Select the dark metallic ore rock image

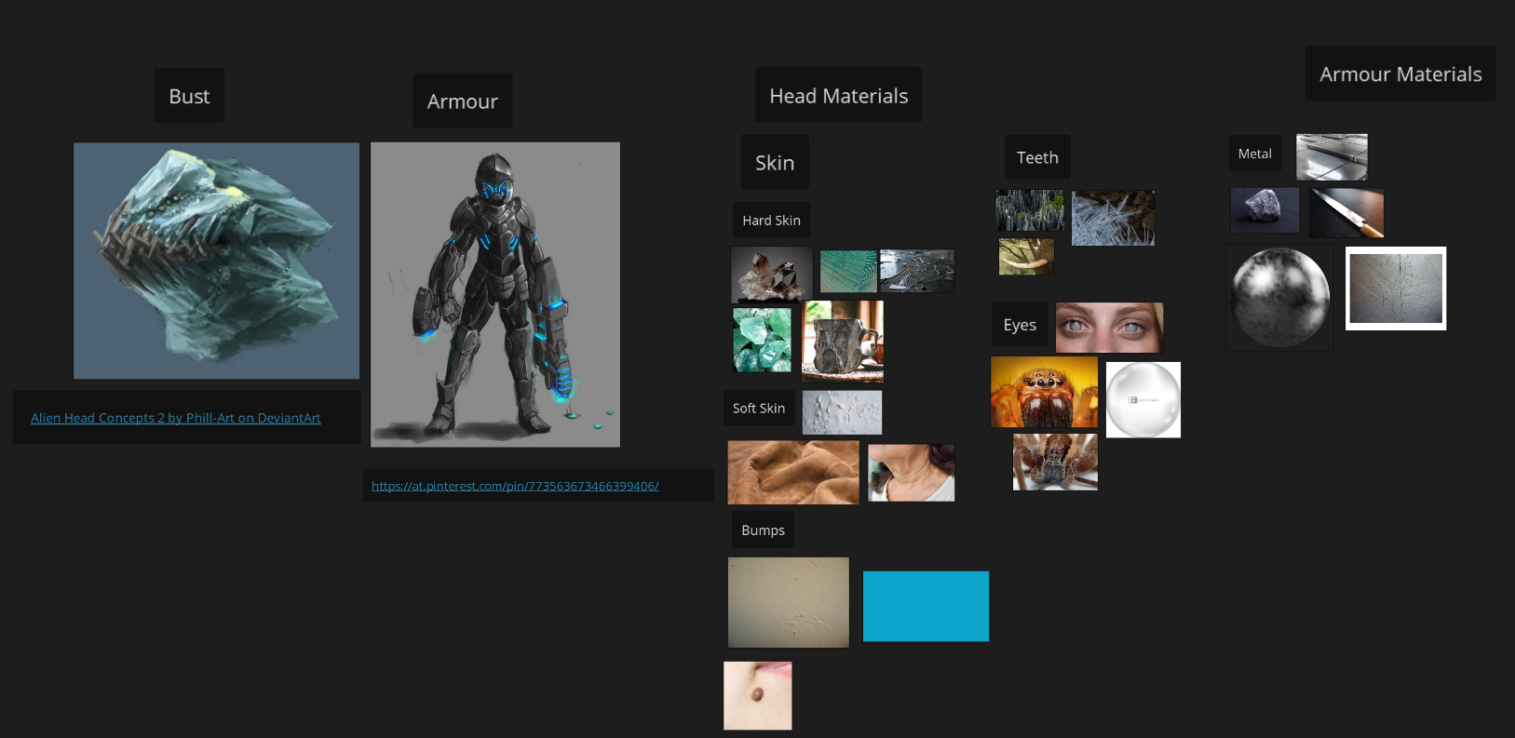1265,209
